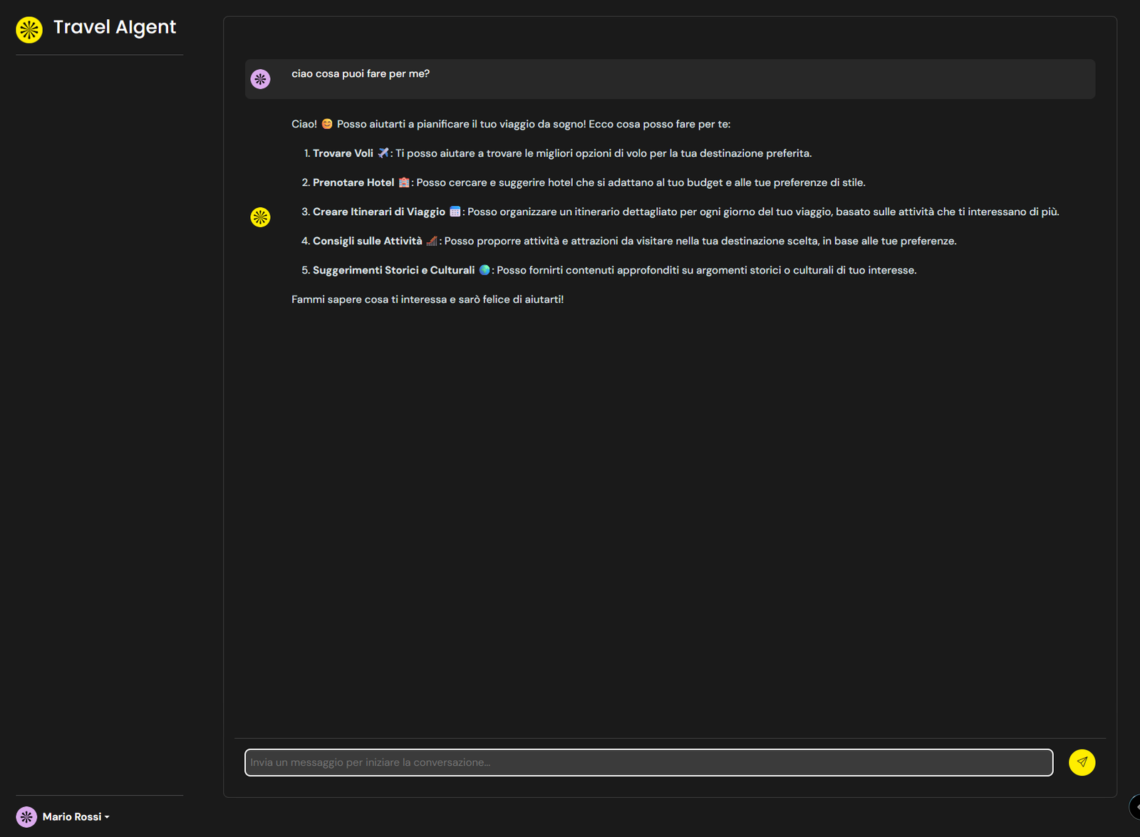Click the Prenotare Hotel bold label
The image size is (1140, 837).
click(353, 182)
